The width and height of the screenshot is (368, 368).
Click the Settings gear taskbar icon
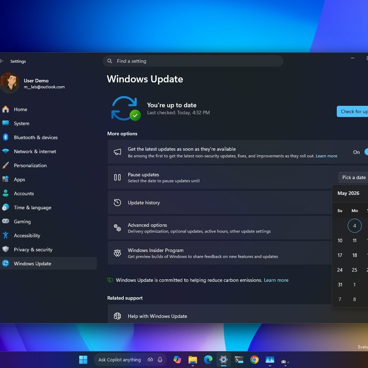[x=224, y=360]
